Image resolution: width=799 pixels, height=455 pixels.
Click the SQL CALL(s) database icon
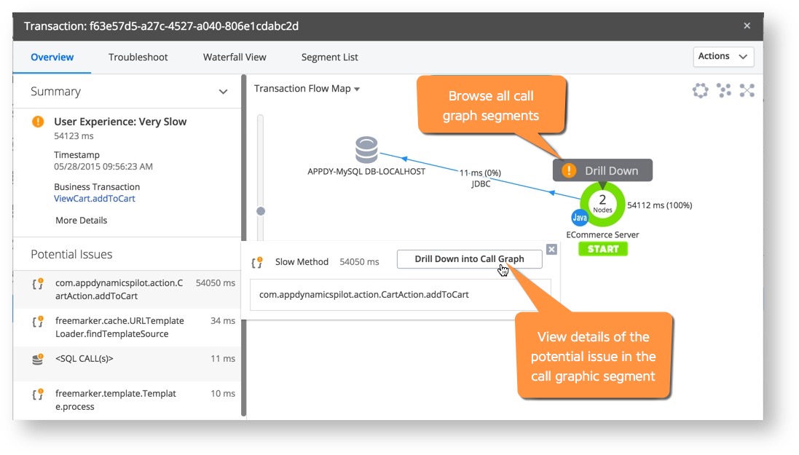click(38, 359)
